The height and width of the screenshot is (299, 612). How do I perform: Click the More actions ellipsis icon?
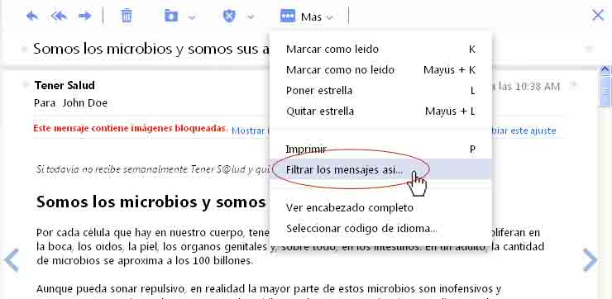(288, 16)
